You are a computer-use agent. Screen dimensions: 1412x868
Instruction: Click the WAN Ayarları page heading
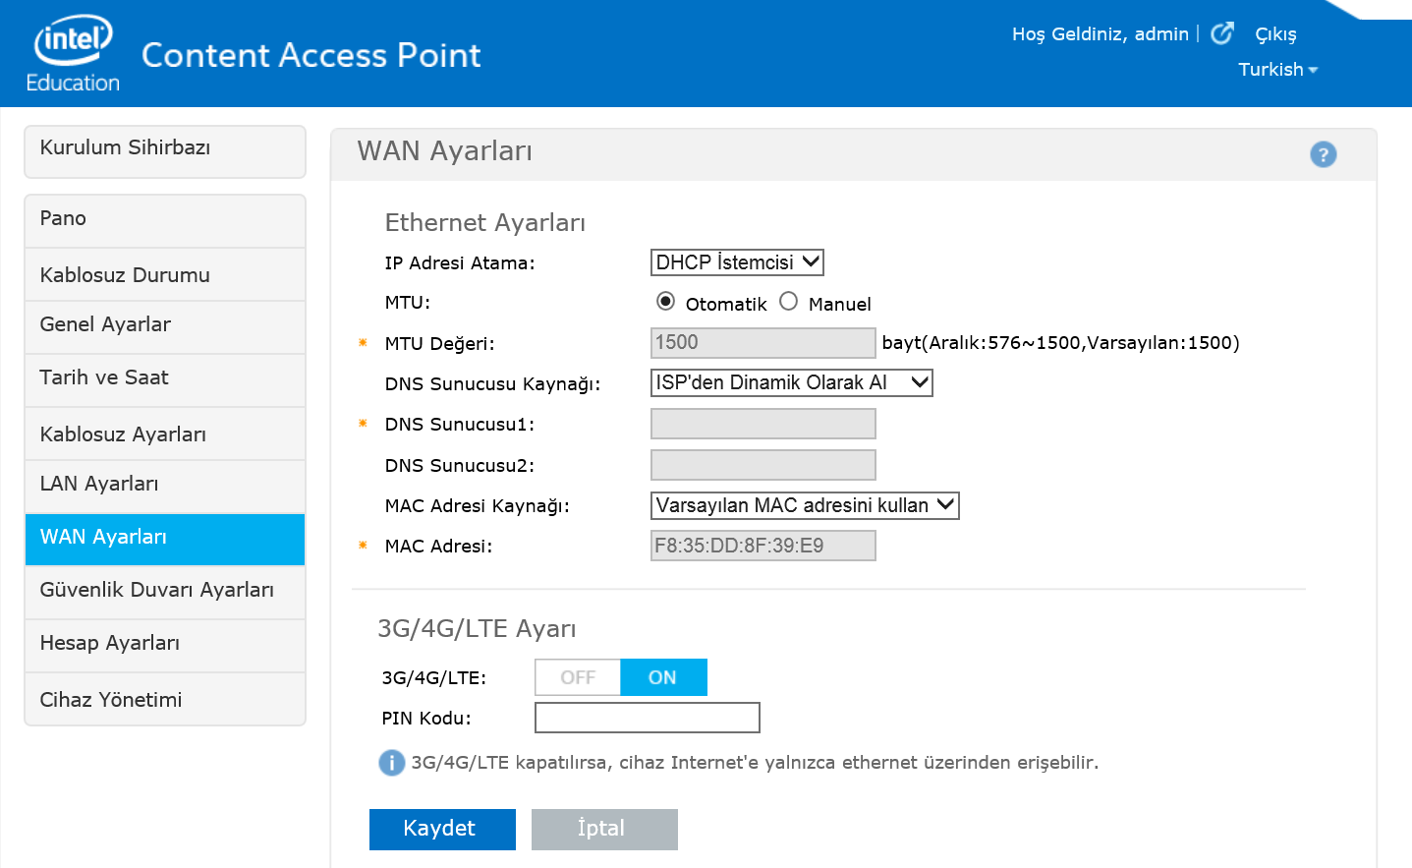pyautogui.click(x=445, y=151)
